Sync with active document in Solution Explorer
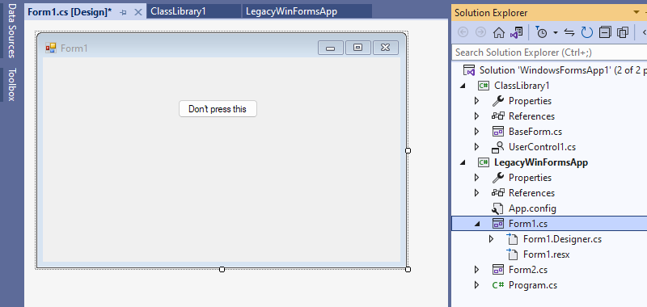Viewport: 647px width, 307px height. tap(569, 32)
